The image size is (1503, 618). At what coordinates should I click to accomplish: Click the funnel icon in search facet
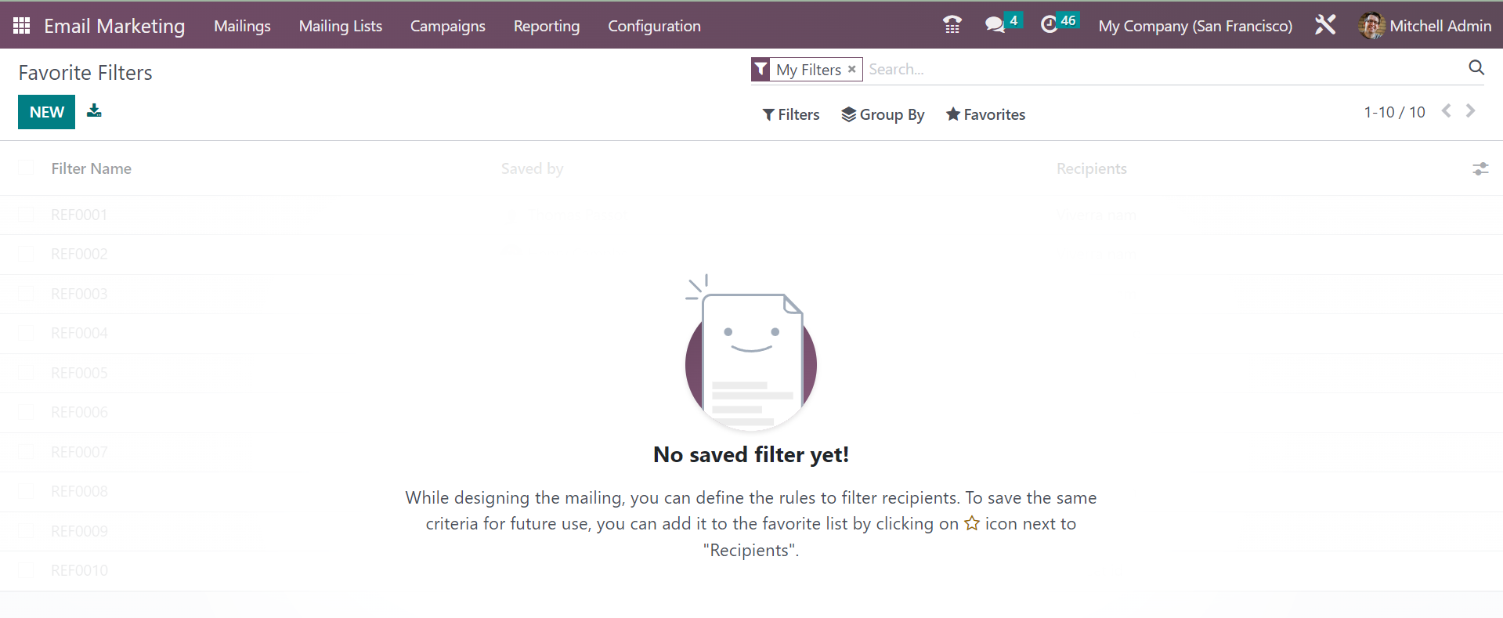761,69
